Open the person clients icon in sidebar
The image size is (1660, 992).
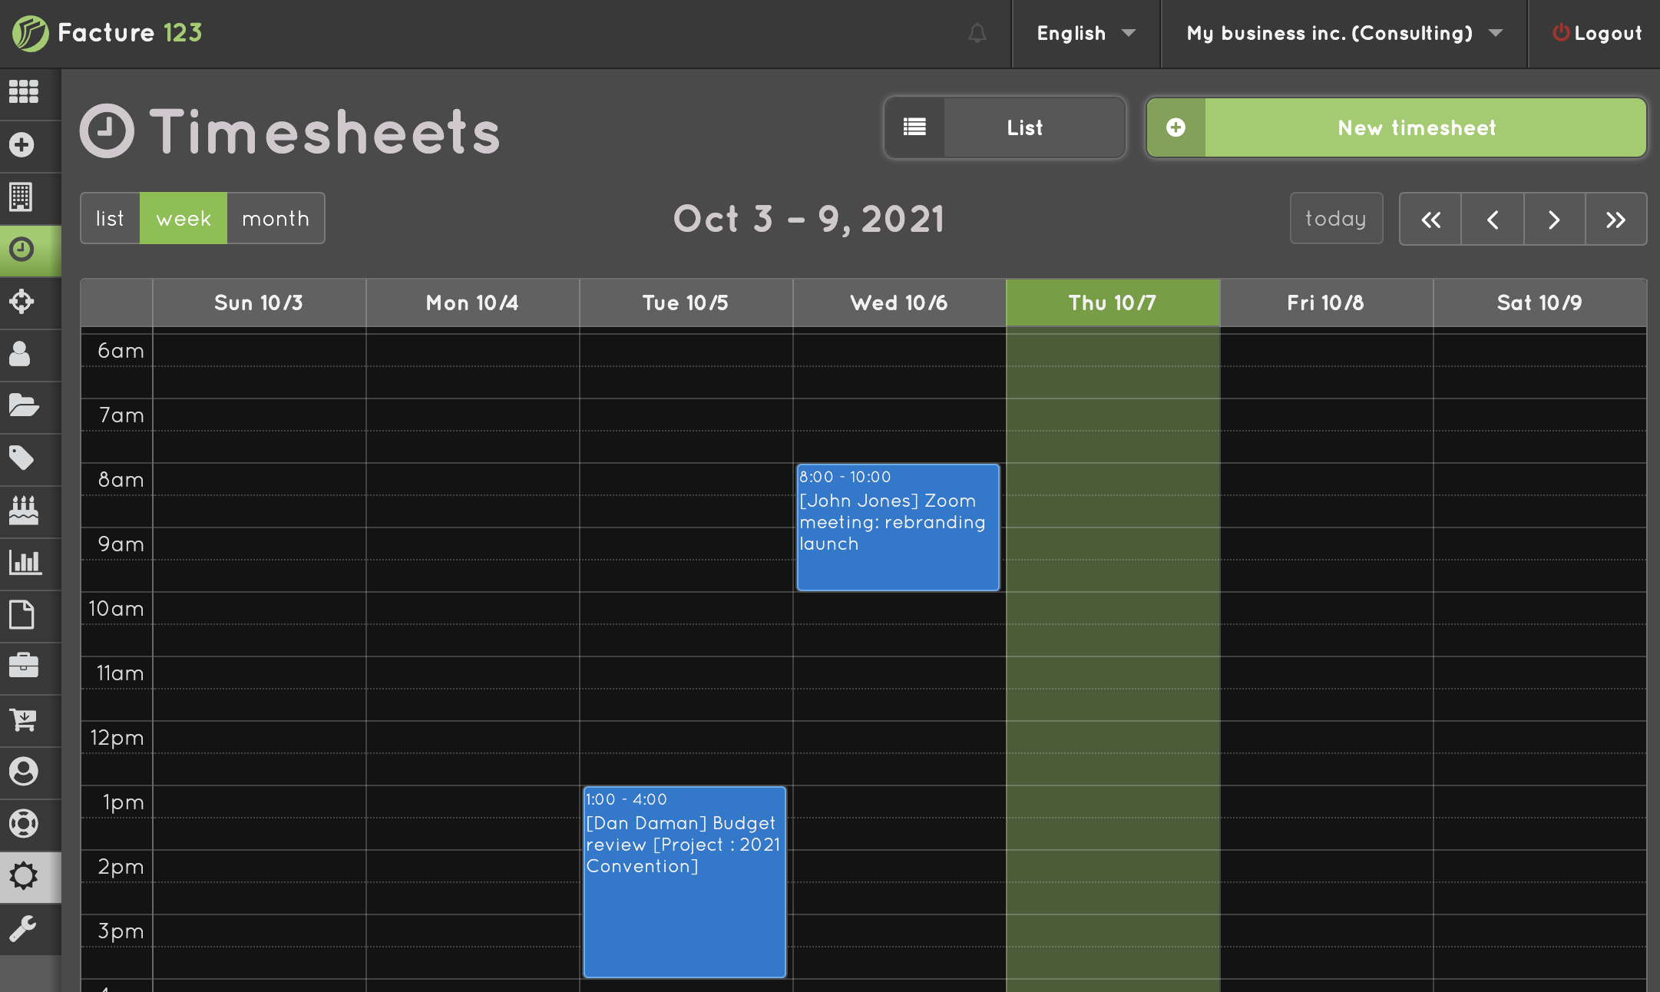pyautogui.click(x=20, y=353)
